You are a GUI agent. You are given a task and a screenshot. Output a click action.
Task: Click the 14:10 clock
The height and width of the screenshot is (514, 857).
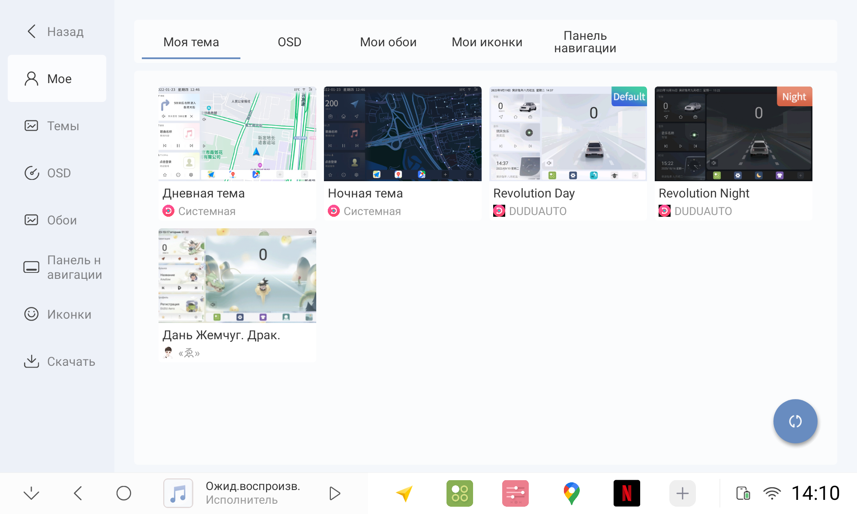coord(815,493)
